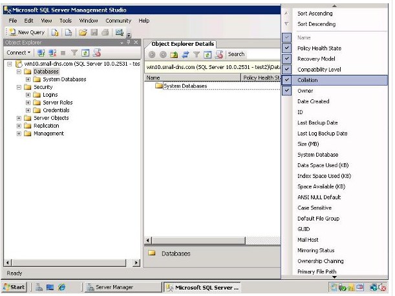Expand the Server Objects tree node
This screenshot has width=395, height=296.
coord(19,118)
